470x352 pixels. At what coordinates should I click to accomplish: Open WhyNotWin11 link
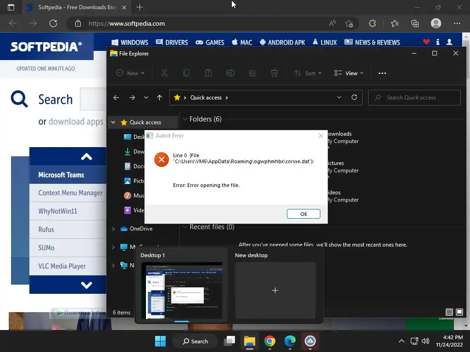point(57,211)
